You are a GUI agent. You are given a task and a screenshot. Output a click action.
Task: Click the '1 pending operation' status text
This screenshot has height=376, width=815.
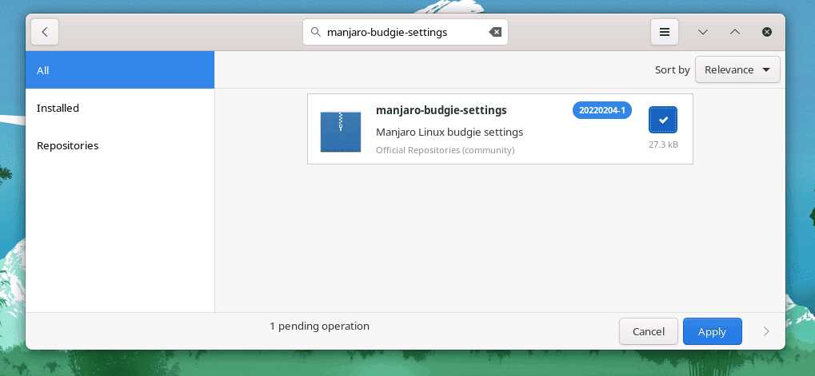(x=320, y=327)
